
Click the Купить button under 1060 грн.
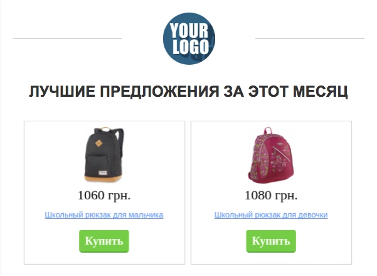coord(104,241)
